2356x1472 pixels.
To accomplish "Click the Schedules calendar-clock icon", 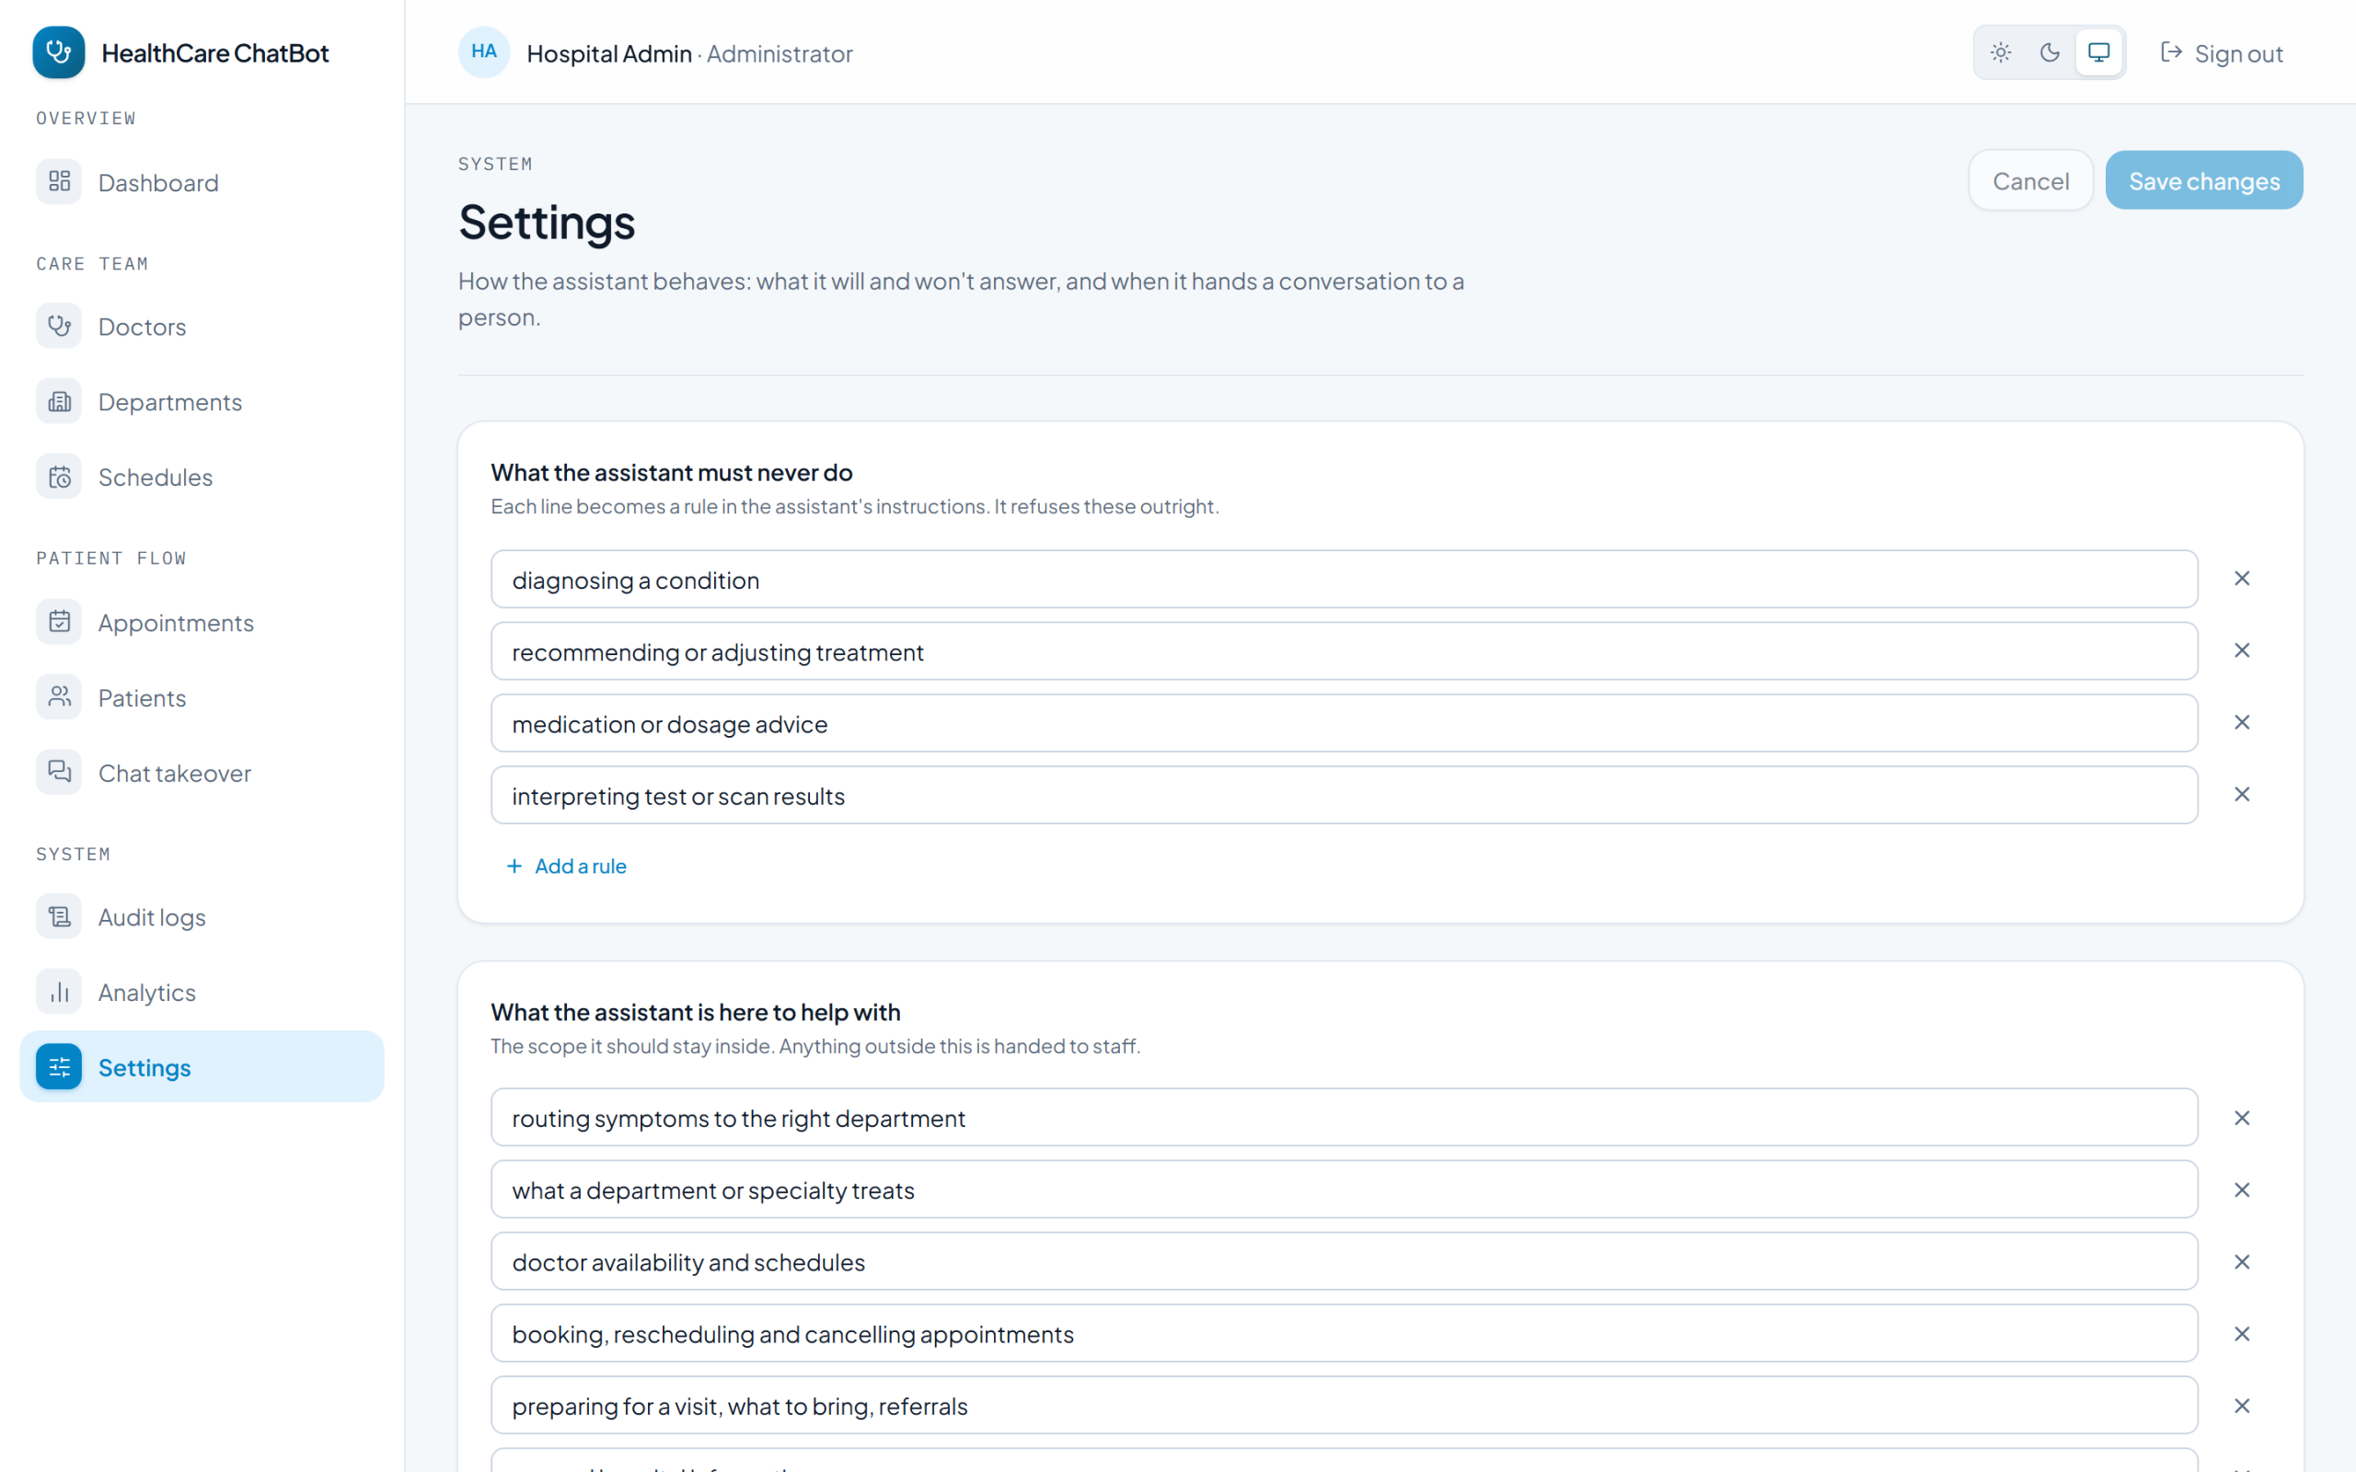I will pos(60,476).
